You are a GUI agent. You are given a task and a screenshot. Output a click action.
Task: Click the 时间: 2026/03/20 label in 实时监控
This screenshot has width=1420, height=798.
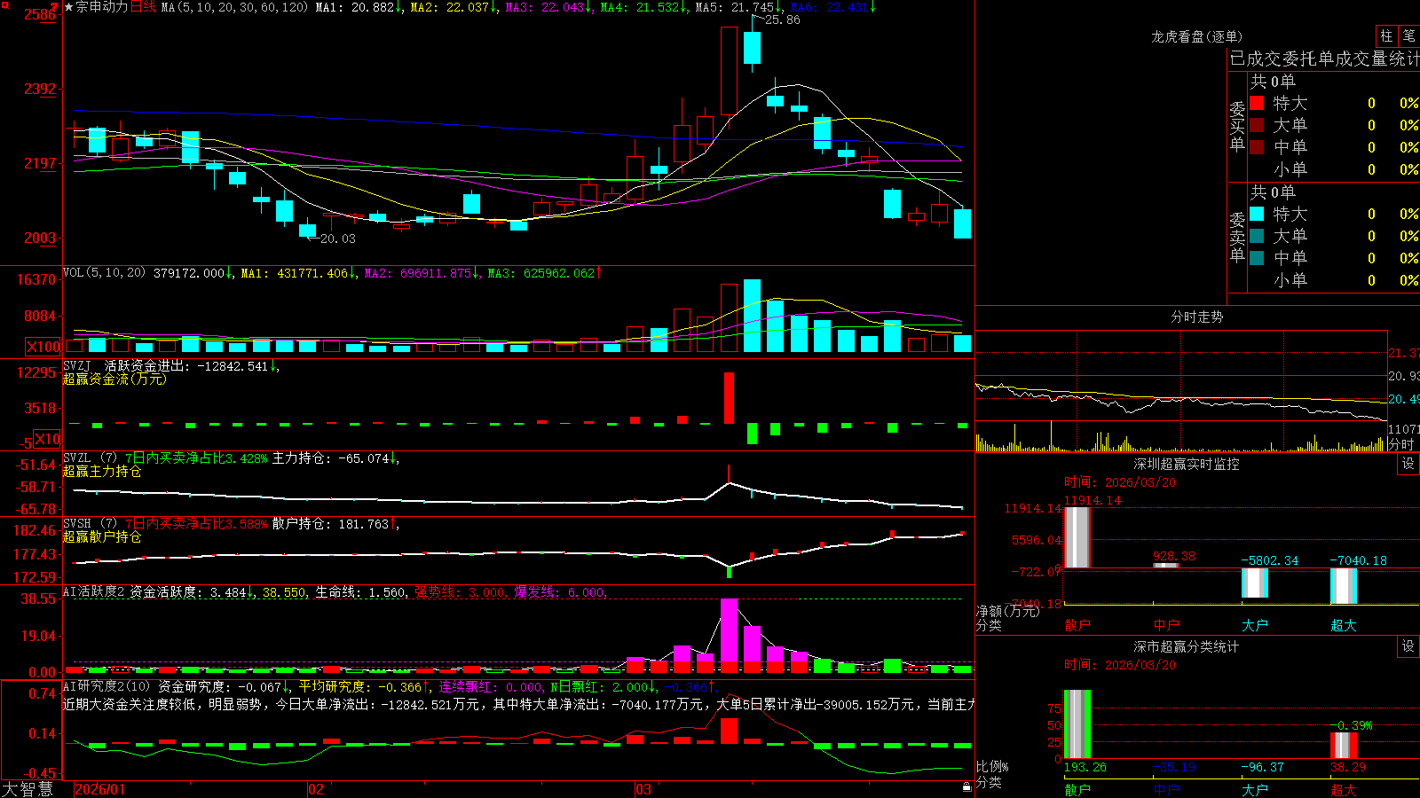click(x=1120, y=482)
